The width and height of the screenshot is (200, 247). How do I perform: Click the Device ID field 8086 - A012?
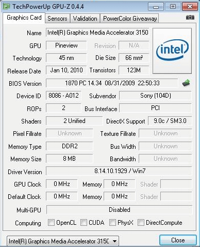(x=63, y=96)
